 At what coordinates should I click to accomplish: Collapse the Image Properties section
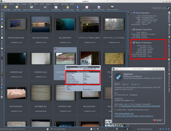coord(132,30)
